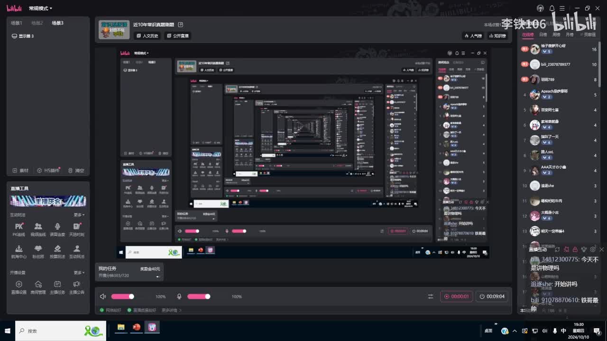Open 我的任务 task card
This screenshot has height=341, width=607.
[x=129, y=271]
